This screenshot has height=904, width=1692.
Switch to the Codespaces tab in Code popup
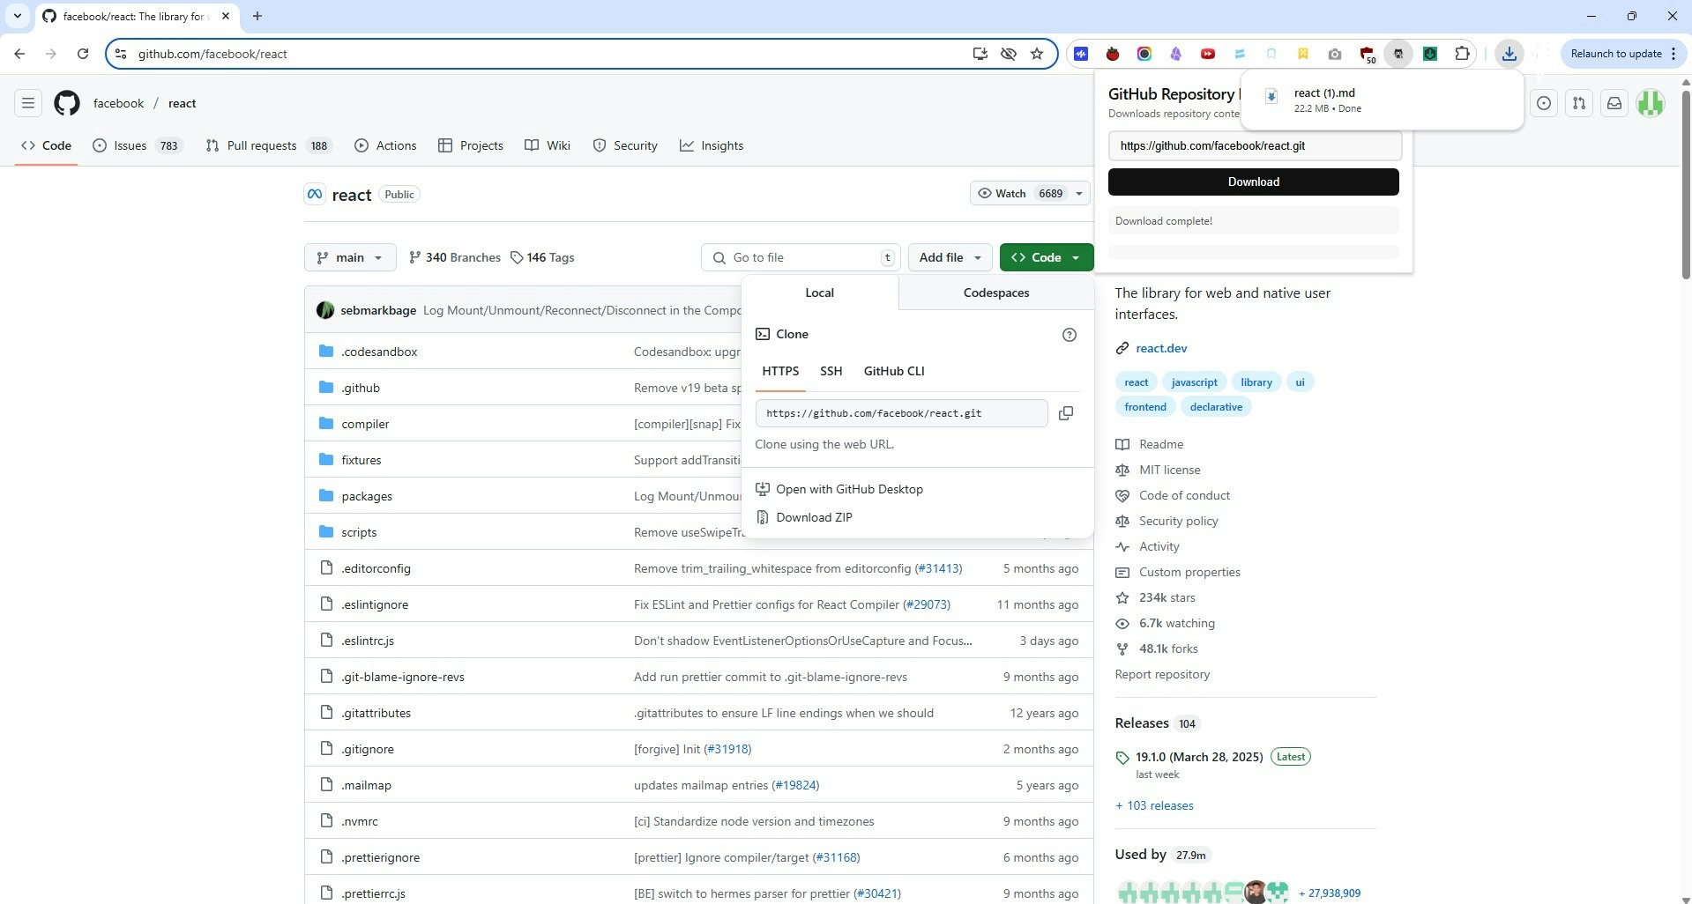[996, 293]
